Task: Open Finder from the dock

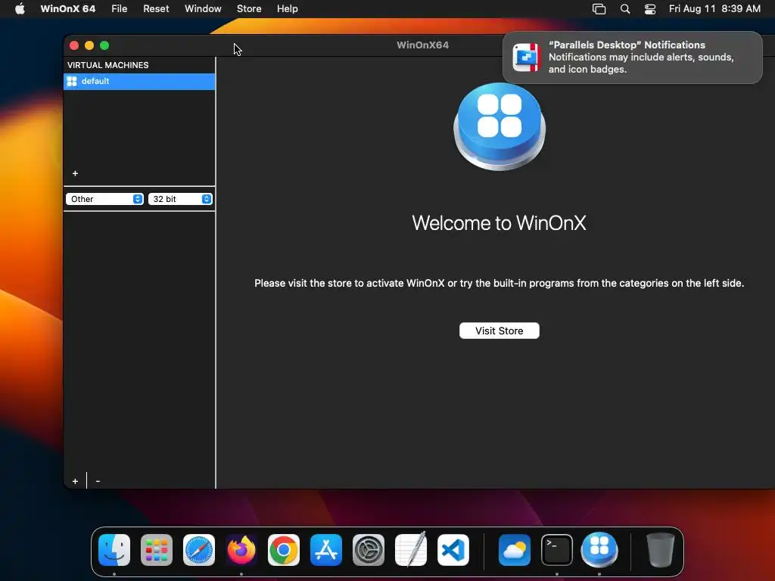Action: (114, 550)
